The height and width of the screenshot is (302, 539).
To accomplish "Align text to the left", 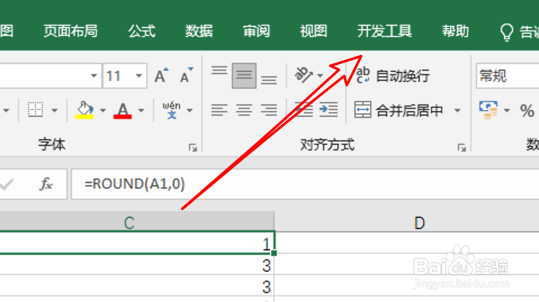I will pos(219,110).
